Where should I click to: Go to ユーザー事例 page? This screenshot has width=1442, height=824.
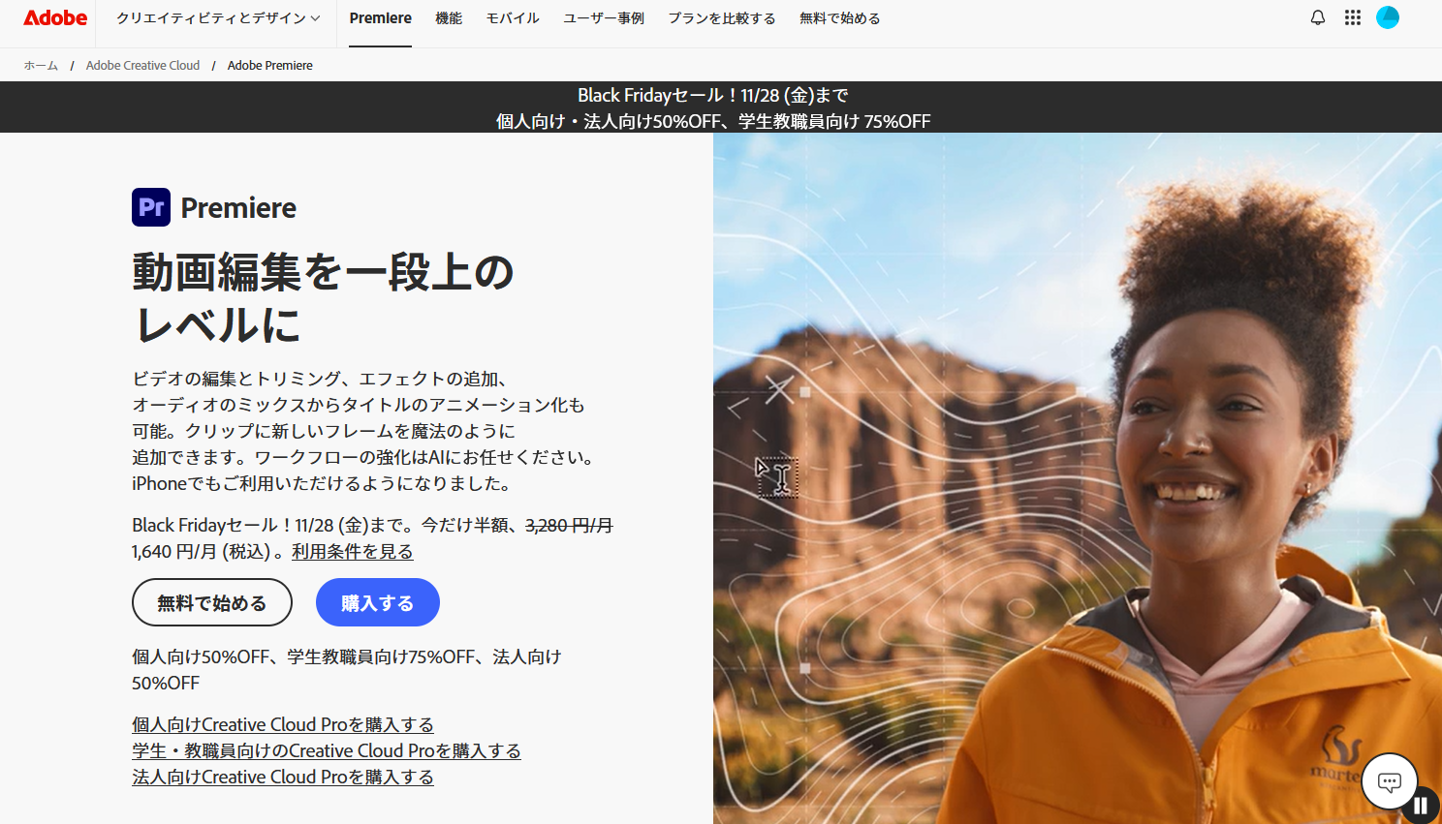point(604,18)
